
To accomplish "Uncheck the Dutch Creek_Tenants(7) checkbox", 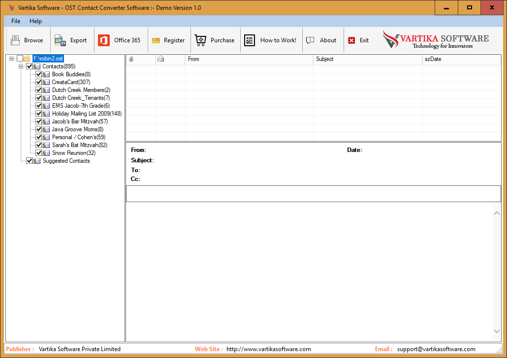I will (39, 97).
